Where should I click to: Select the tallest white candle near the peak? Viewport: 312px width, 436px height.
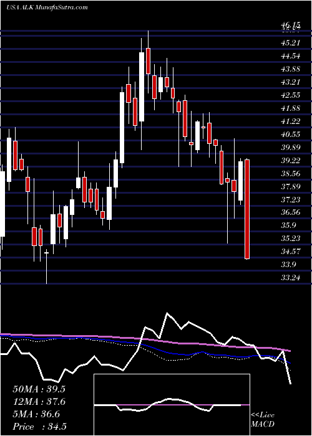[x=142, y=87]
